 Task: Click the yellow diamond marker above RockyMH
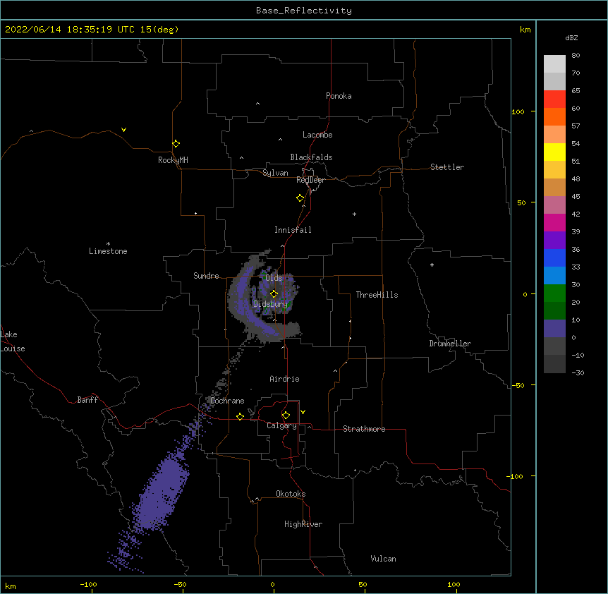pos(176,144)
